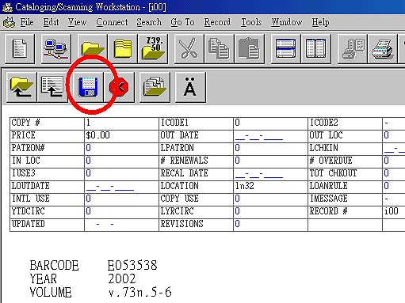Open the Help menu
Image resolution: width=405 pixels, height=303 pixels.
pyautogui.click(x=320, y=22)
